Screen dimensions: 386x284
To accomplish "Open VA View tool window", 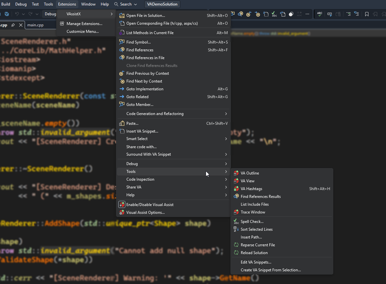I will pos(282,181).
